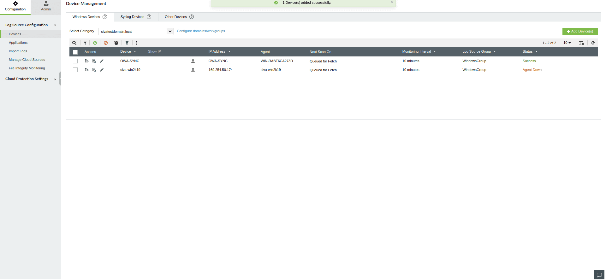Click agent install icon in siva-win2k19 row
Viewport: 606px width, 280px height.
tap(193, 70)
